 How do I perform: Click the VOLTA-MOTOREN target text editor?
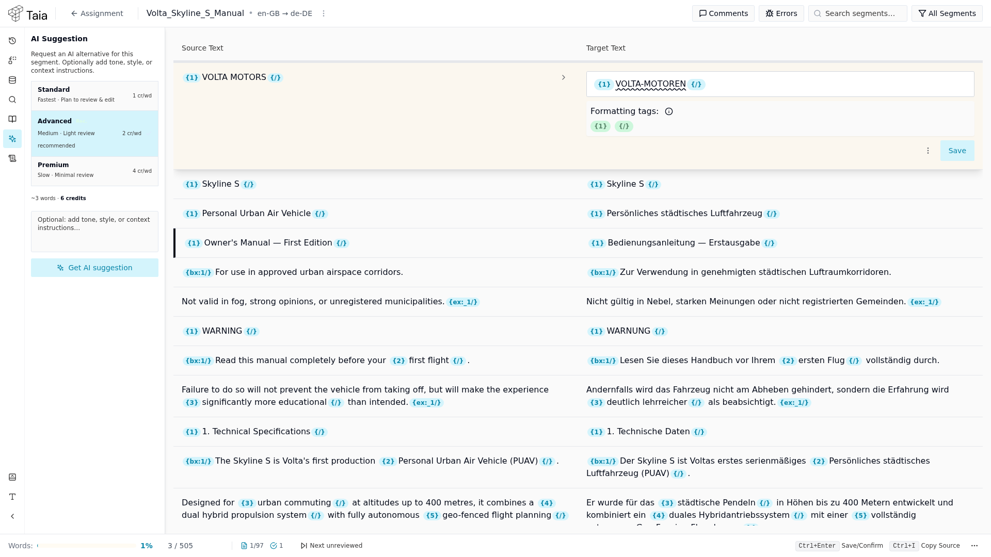(x=780, y=84)
